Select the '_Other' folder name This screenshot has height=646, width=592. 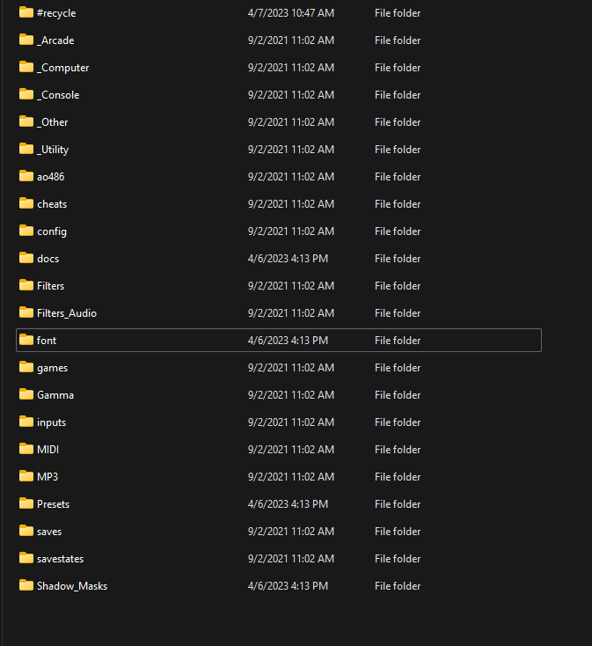(52, 122)
